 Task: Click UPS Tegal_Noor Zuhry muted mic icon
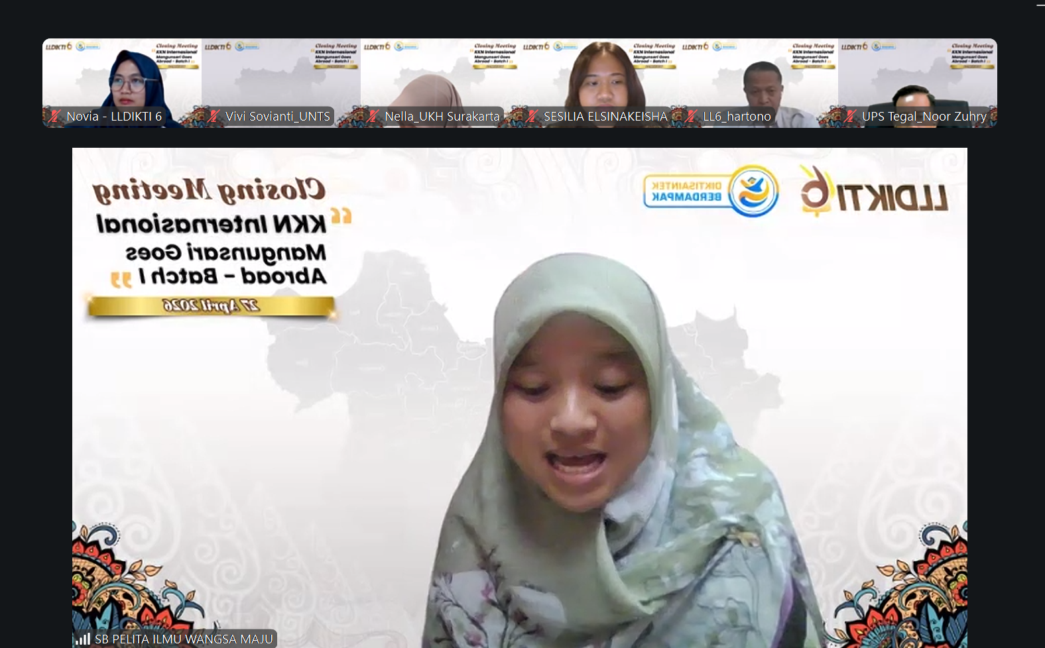pyautogui.click(x=851, y=117)
